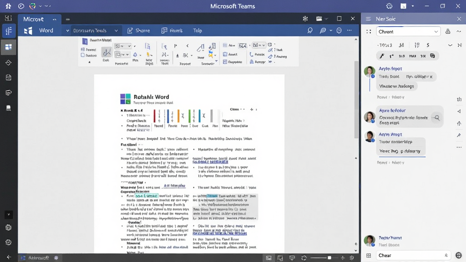The height and width of the screenshot is (262, 466).
Task: Click the Cegqaies ribbon button
Action: tap(233, 62)
